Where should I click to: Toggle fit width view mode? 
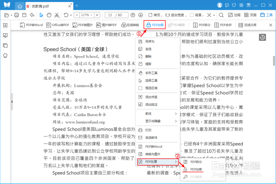[176, 15]
